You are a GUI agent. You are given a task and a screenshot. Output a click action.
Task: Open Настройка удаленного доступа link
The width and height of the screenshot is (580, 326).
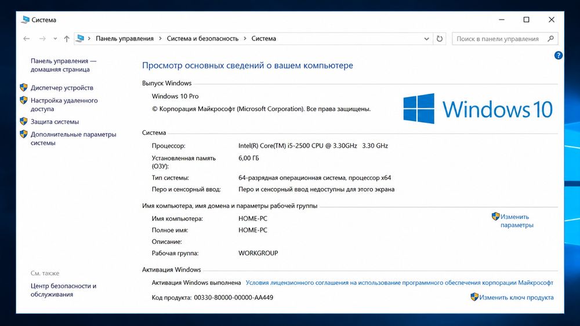coord(64,104)
